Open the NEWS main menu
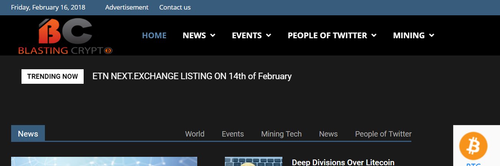Screen dimensions: 500x166 point(195,36)
